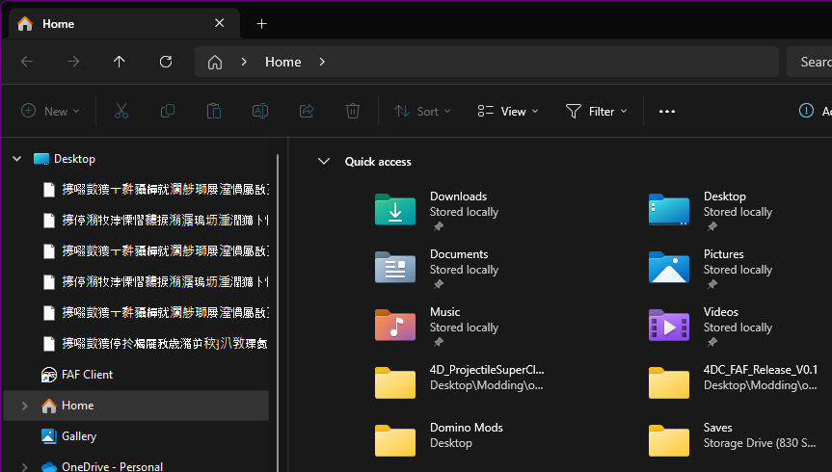Open the Pictures folder icon
832x472 pixels.
tap(669, 267)
